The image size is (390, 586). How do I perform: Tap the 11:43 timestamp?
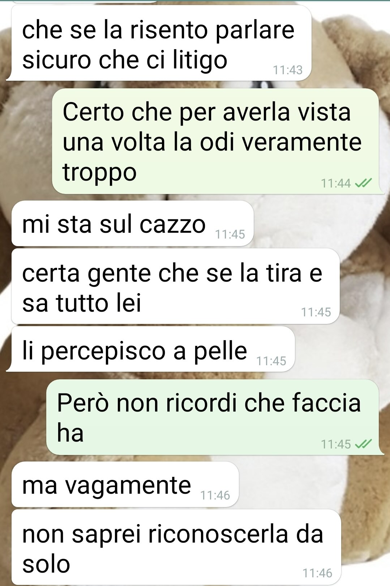[x=288, y=70]
